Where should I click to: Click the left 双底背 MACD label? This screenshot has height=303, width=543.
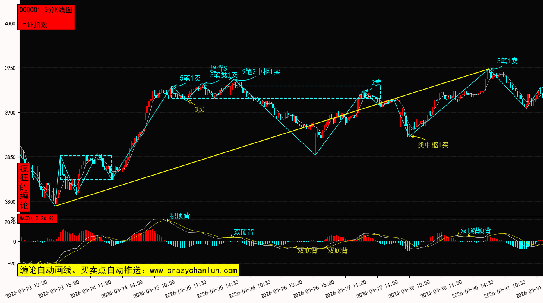click(307, 251)
